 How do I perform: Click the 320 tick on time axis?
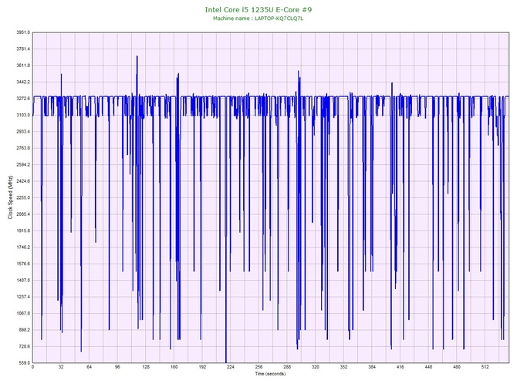[315, 367]
